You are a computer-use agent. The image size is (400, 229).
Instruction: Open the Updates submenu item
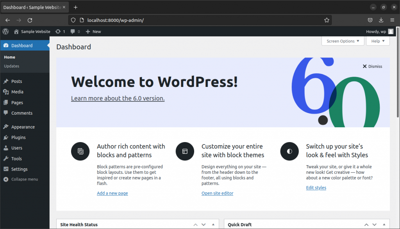pyautogui.click(x=11, y=66)
